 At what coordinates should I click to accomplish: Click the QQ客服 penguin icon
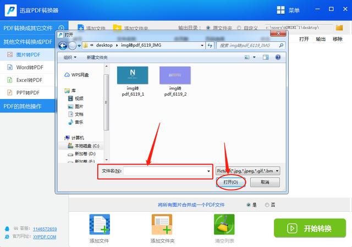pos(7,229)
